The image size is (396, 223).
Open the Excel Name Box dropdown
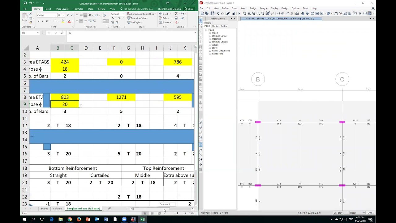click(x=38, y=33)
